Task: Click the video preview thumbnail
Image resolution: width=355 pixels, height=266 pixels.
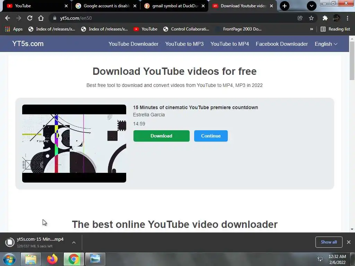Action: [x=74, y=143]
